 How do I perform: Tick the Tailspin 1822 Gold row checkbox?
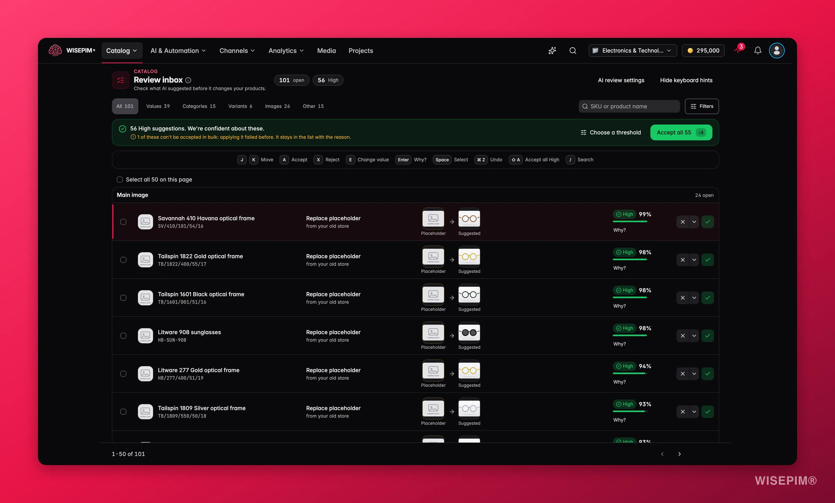123,260
